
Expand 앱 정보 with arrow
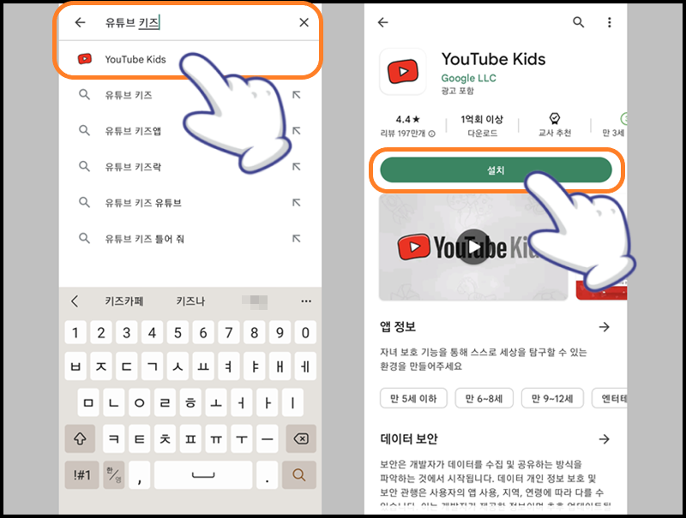click(x=605, y=327)
